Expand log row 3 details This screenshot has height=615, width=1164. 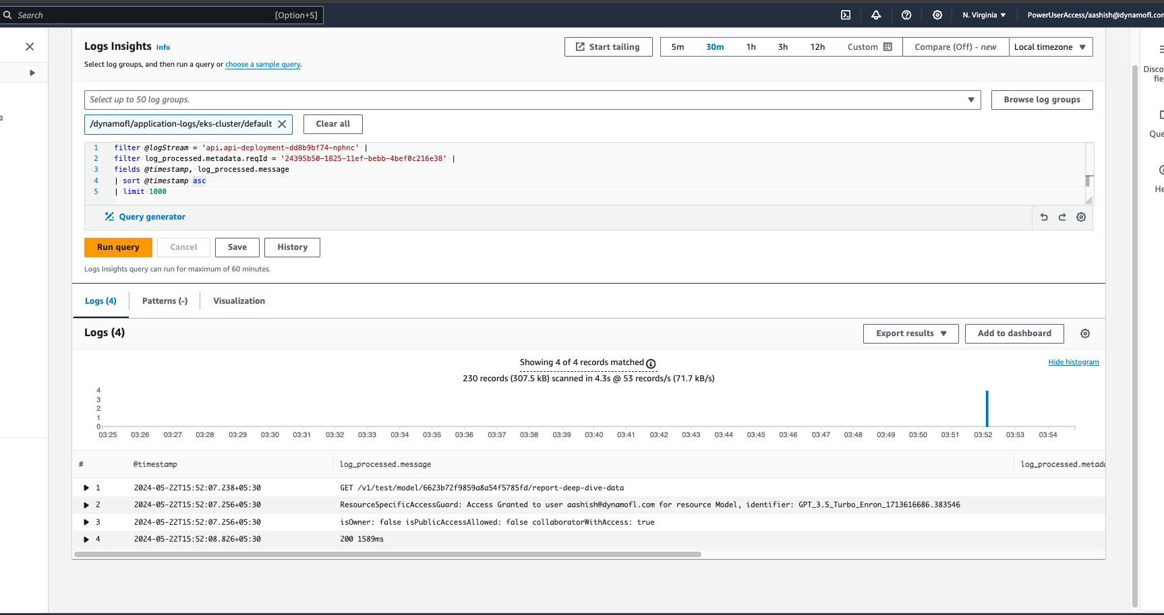point(86,522)
